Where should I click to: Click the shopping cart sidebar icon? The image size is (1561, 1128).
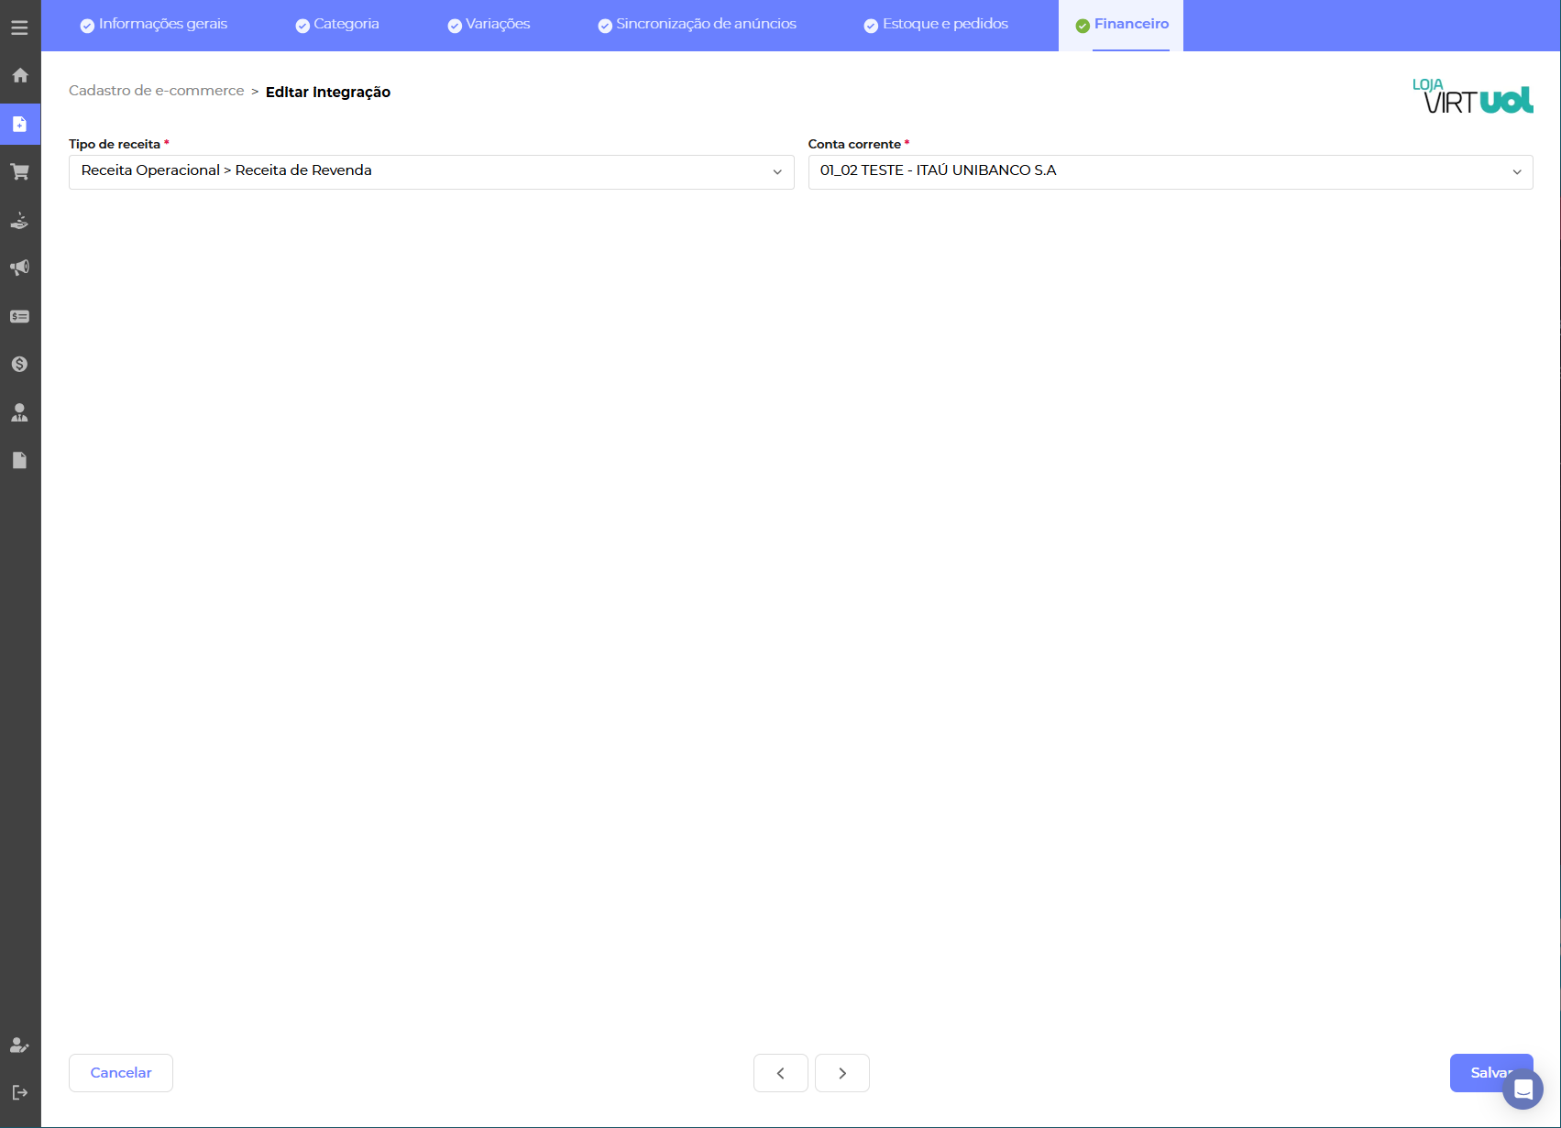[19, 171]
